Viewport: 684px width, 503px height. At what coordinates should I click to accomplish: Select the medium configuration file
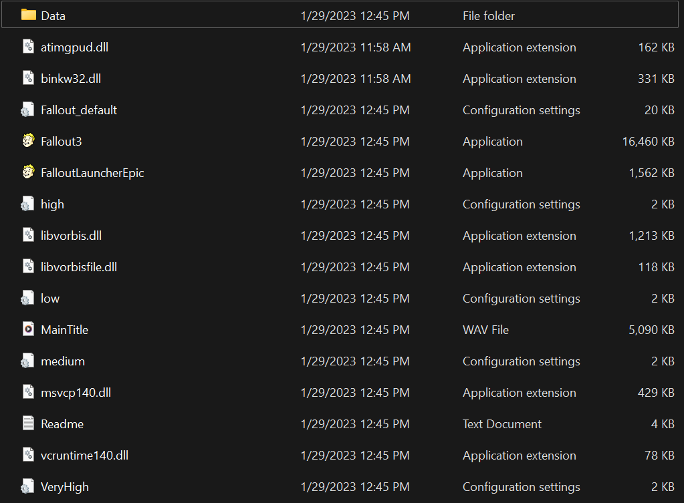(62, 361)
